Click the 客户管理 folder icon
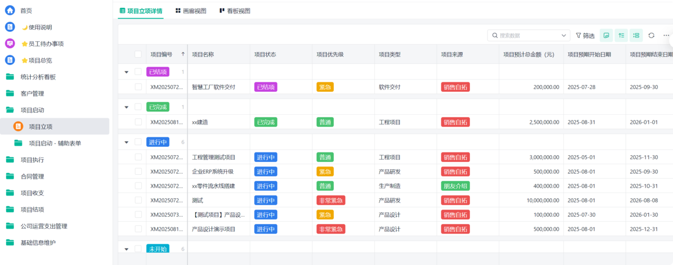The width and height of the screenshot is (673, 265). click(x=10, y=94)
